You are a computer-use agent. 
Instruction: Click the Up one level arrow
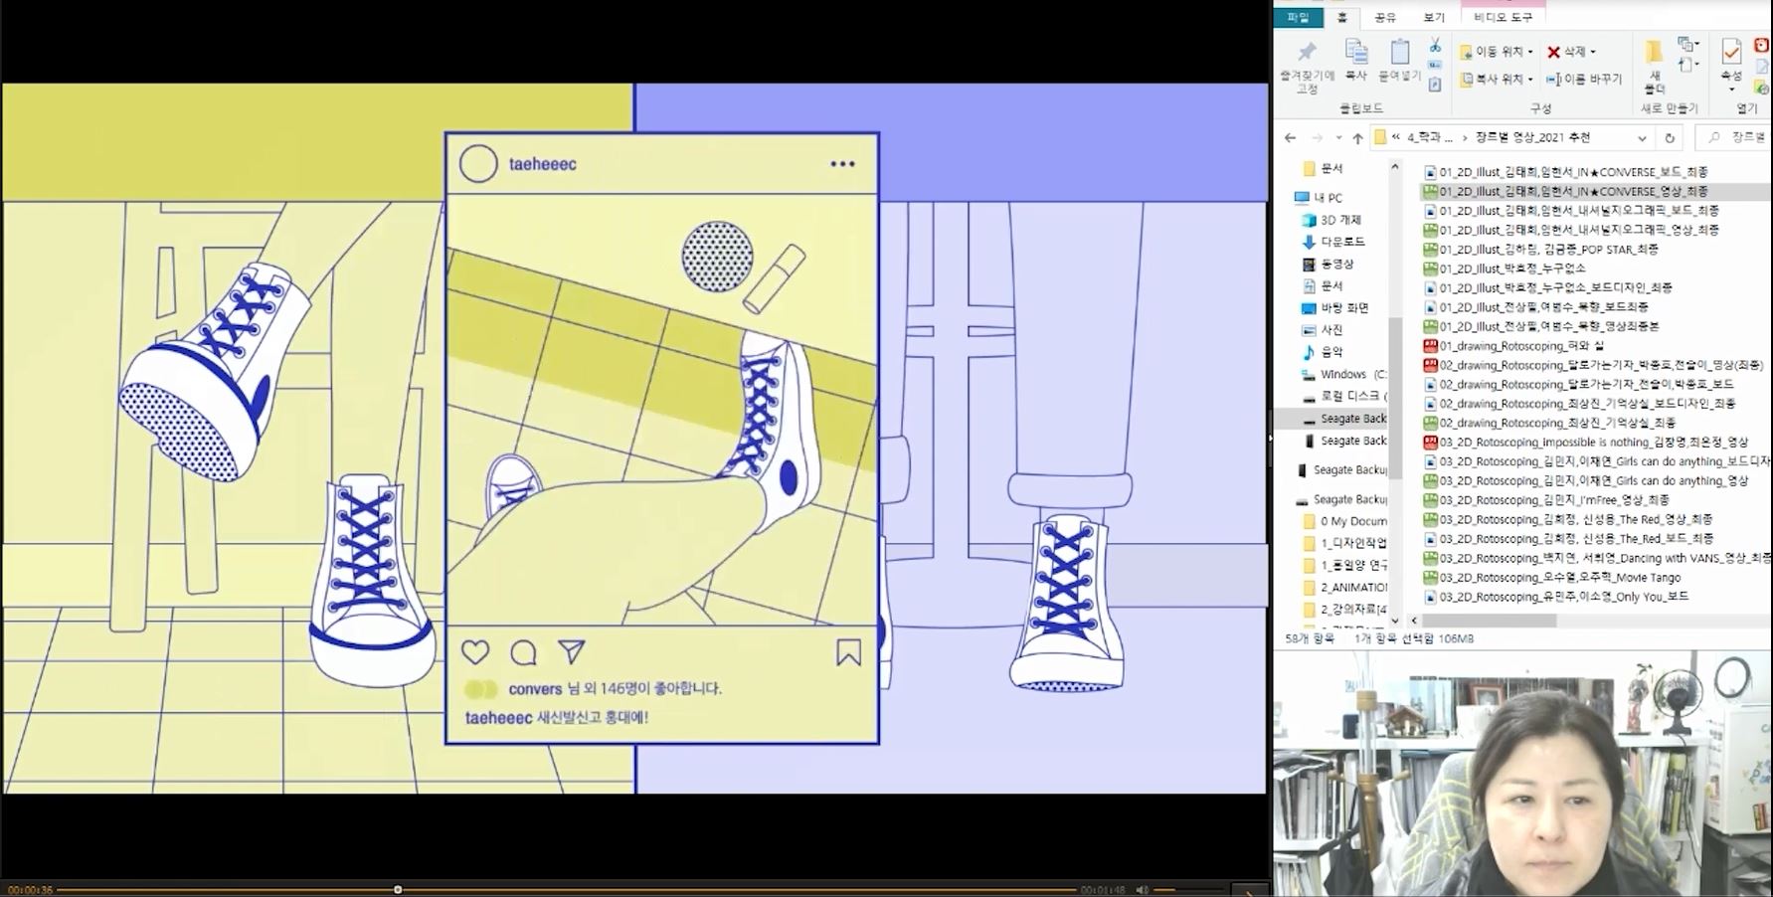pos(1357,138)
